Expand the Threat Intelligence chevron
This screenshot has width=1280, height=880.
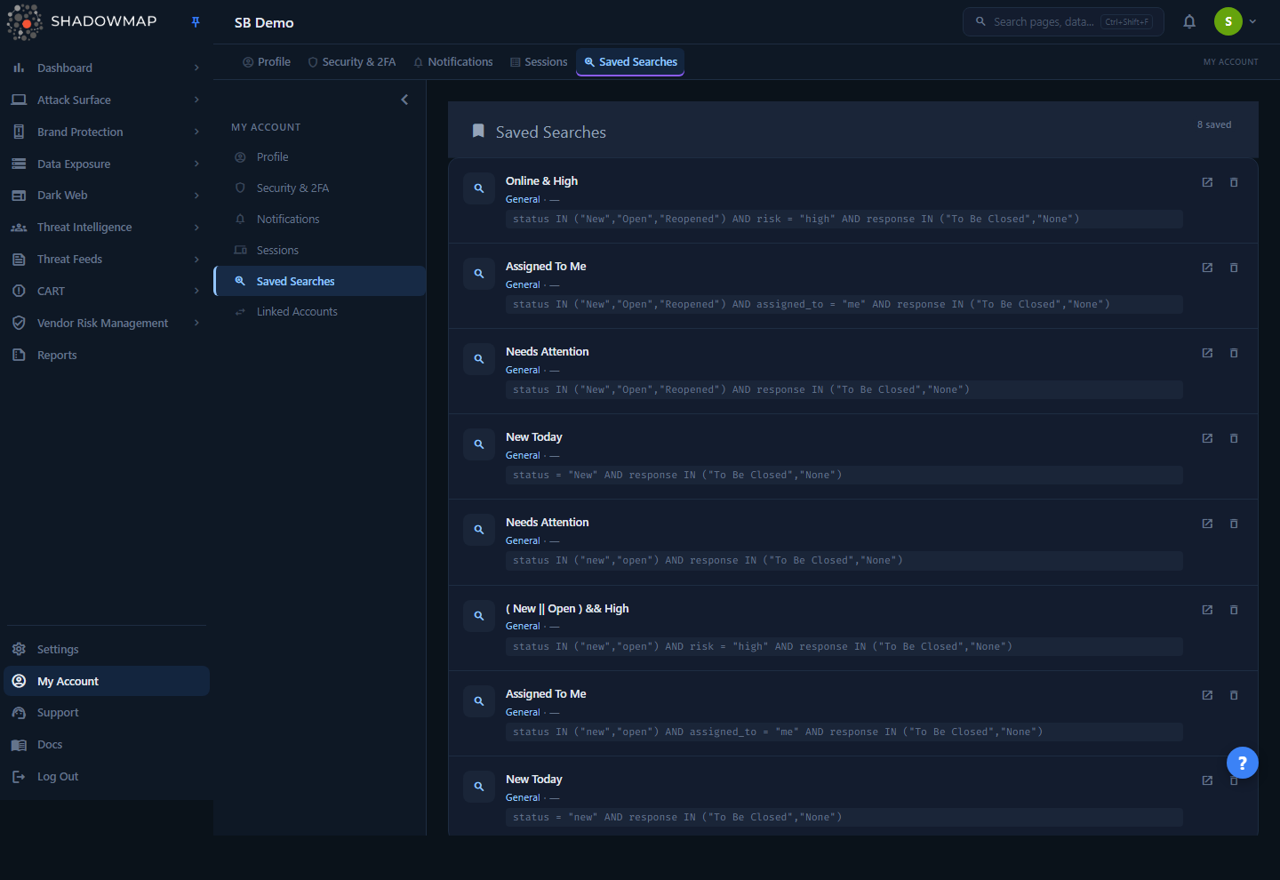pyautogui.click(x=196, y=228)
